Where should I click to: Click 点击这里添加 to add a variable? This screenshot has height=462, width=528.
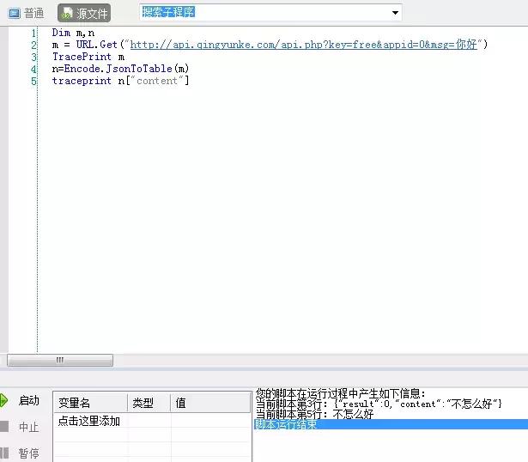(x=89, y=421)
